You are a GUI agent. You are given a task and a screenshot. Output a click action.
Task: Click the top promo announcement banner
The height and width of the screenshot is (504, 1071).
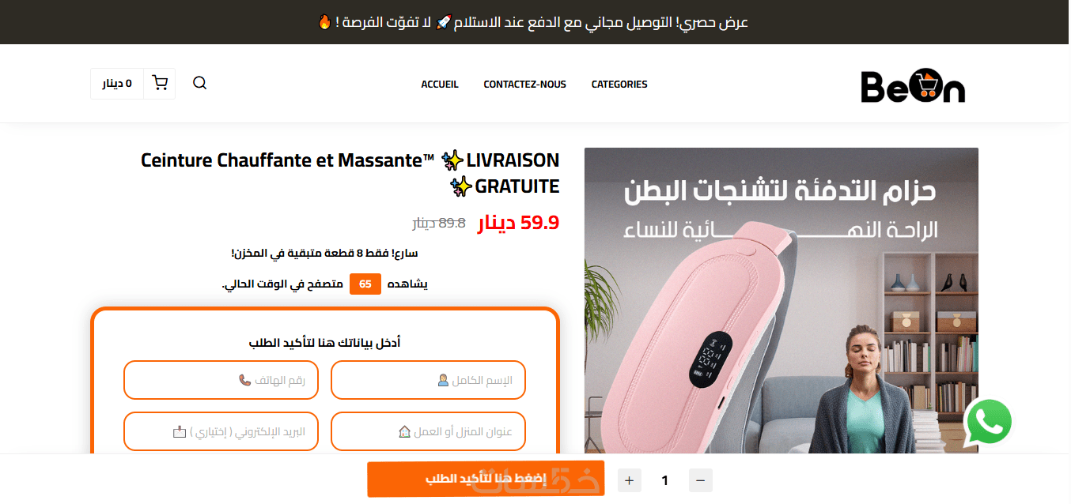tap(535, 22)
